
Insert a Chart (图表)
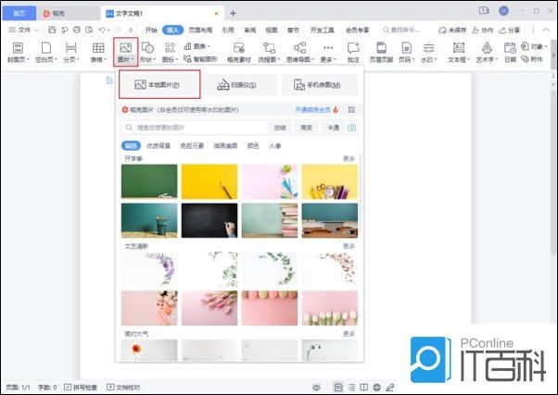pyautogui.click(x=197, y=46)
